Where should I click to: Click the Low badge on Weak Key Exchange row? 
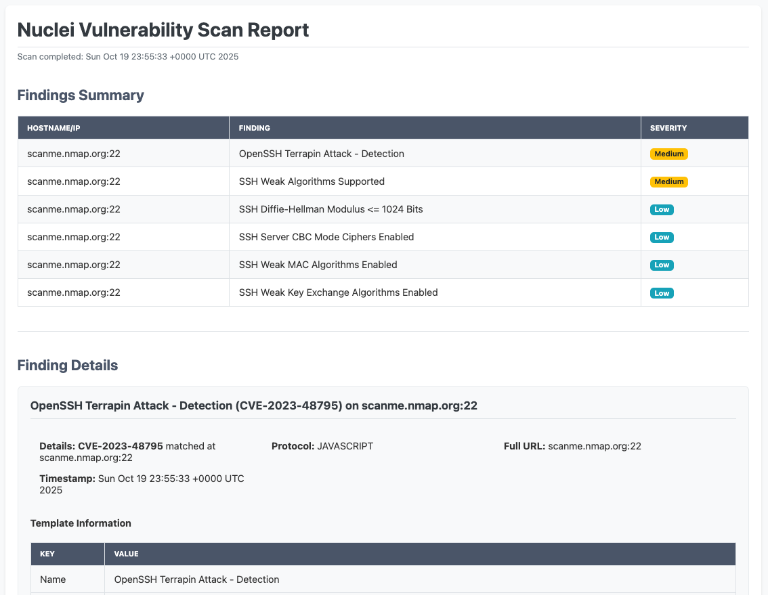[662, 292]
